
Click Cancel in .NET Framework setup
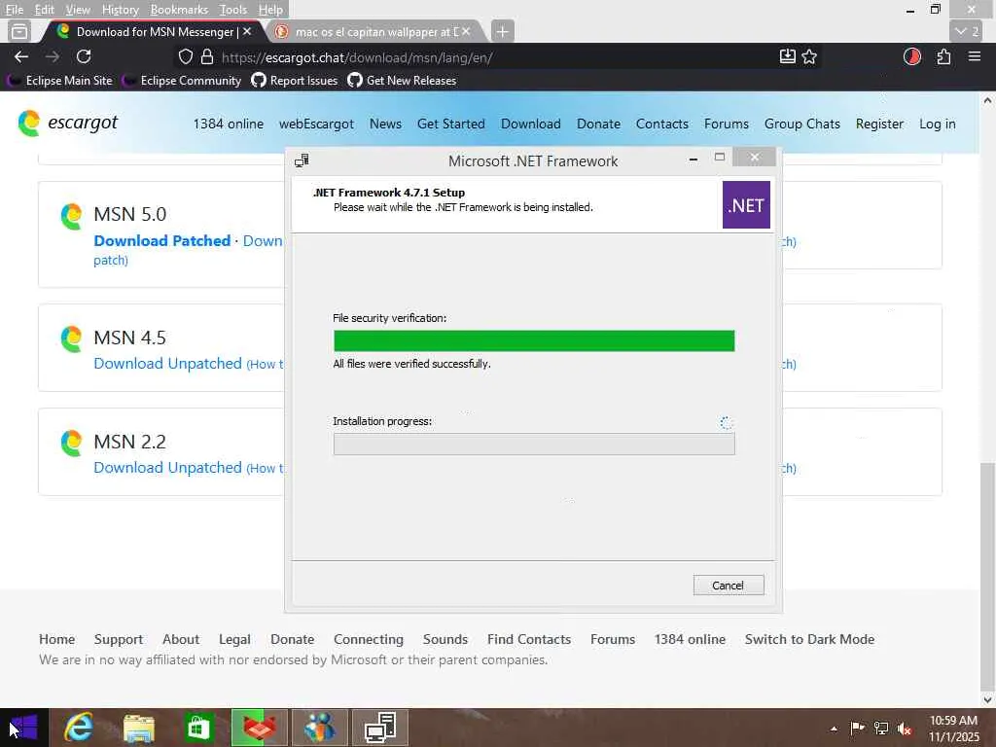[x=728, y=585]
